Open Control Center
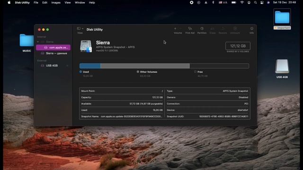Screen dimensions: 303x170 (262, 2)
